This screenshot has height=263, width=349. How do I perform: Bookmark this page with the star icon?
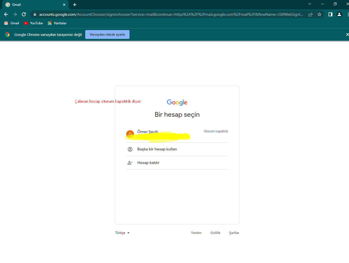(319, 14)
